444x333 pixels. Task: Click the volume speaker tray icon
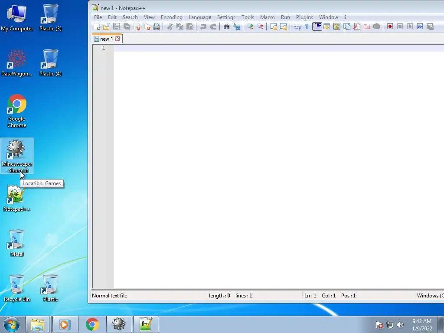[x=400, y=325]
